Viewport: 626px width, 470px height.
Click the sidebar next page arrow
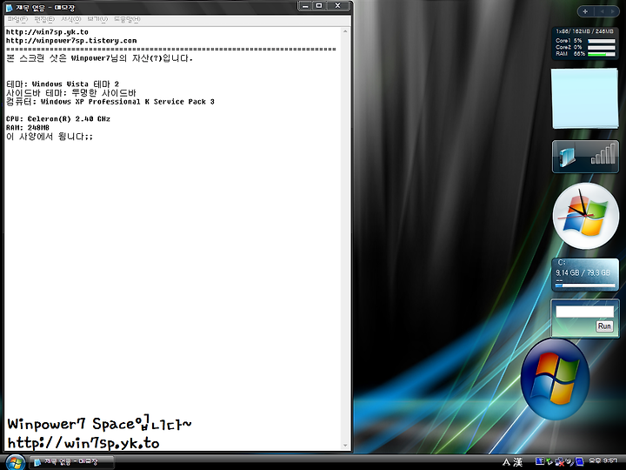click(x=612, y=11)
